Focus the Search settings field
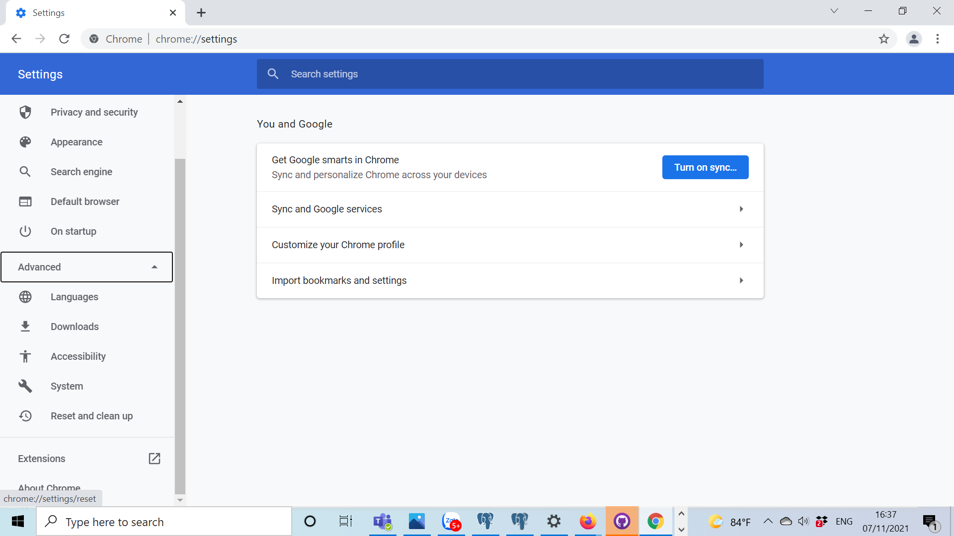 [x=510, y=74]
